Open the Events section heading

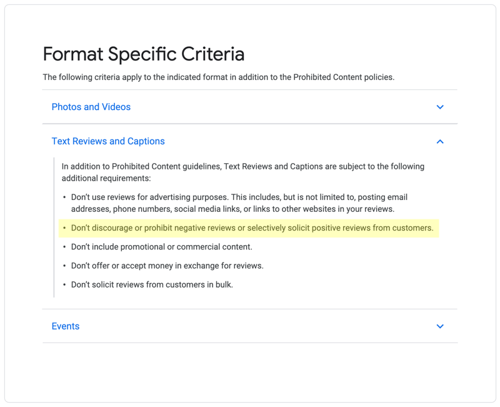tap(66, 326)
